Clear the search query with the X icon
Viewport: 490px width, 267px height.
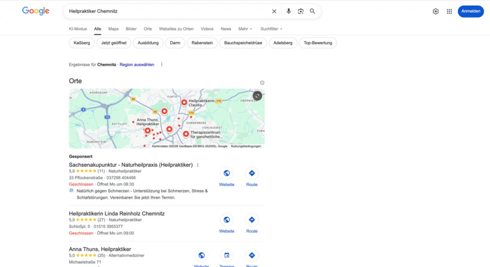pyautogui.click(x=274, y=11)
